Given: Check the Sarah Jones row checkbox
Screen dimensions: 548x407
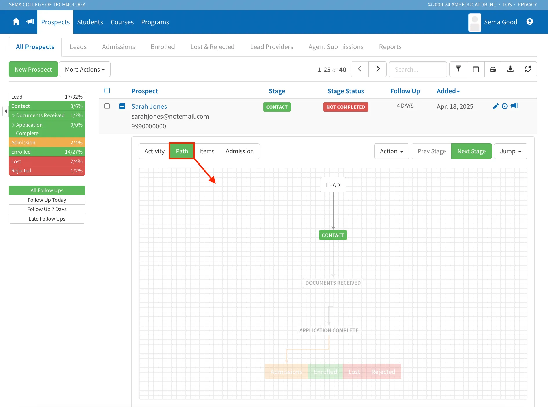Looking at the screenshot, I should coord(107,106).
